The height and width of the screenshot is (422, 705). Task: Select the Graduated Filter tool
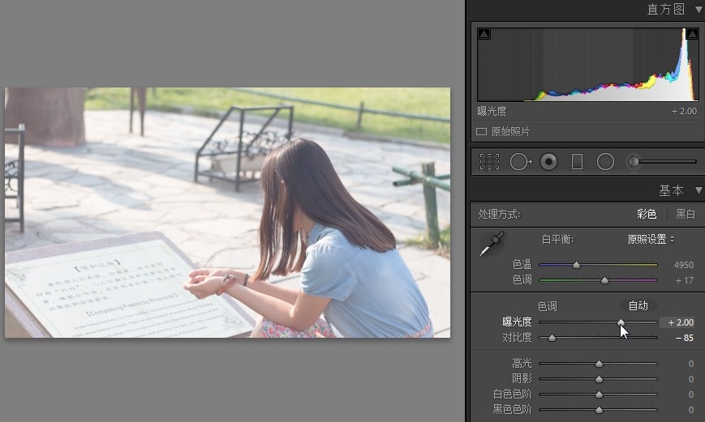pyautogui.click(x=577, y=162)
